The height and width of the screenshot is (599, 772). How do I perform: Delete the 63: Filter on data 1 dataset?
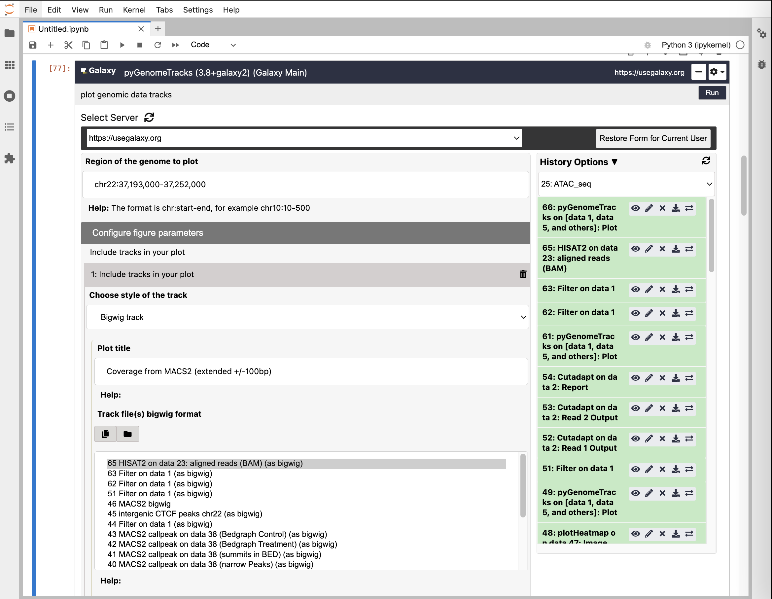662,289
